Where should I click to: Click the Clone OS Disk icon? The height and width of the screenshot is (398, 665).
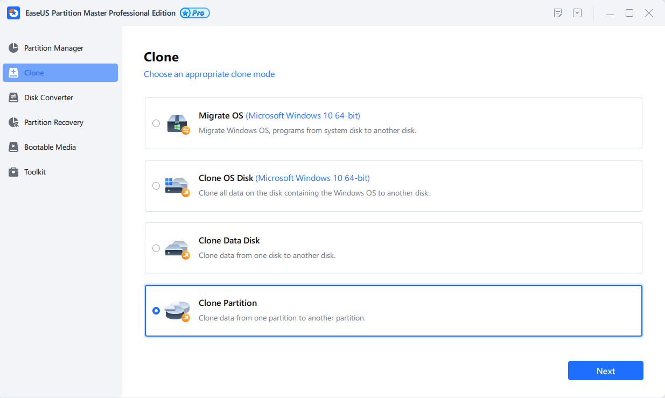(x=177, y=186)
